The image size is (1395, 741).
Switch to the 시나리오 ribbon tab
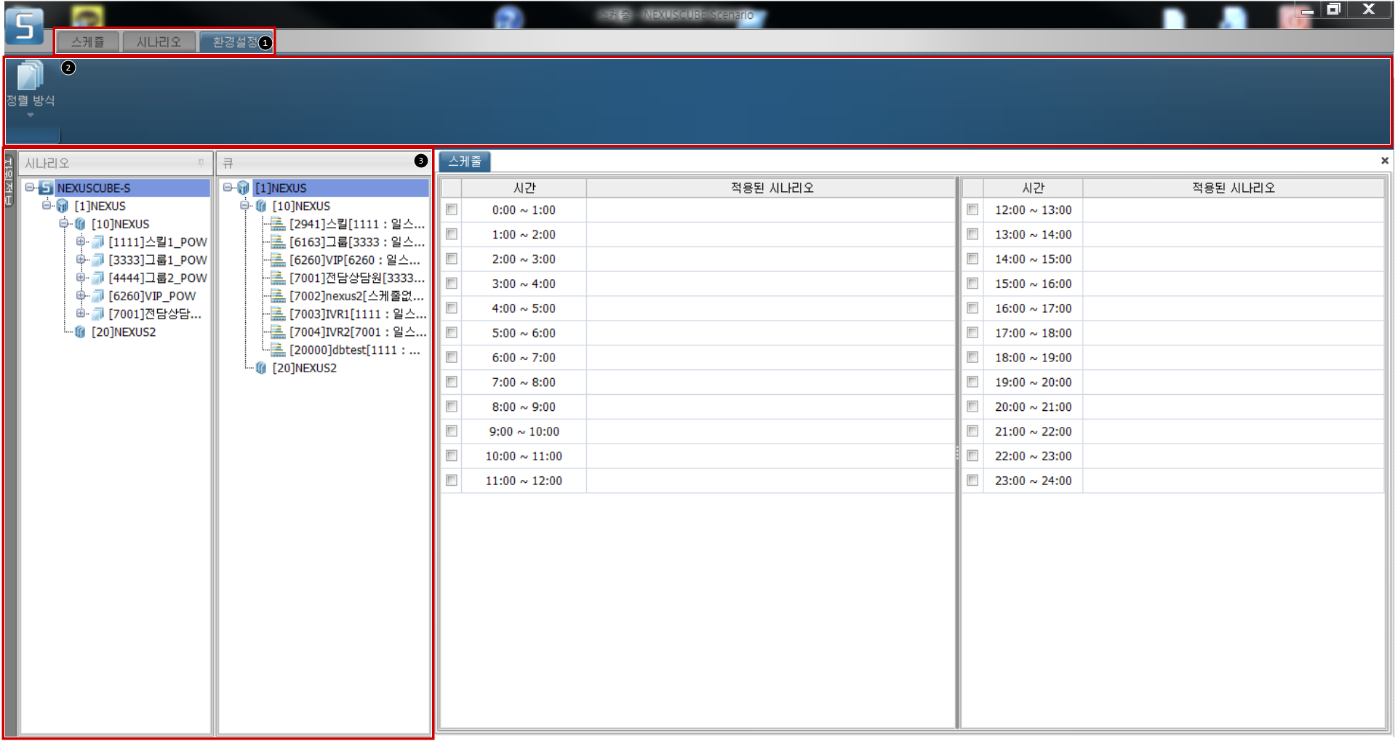[159, 42]
